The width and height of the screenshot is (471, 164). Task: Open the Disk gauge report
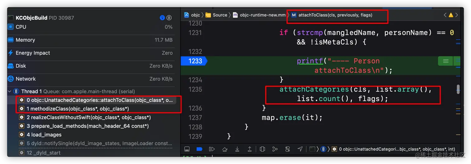(90, 66)
